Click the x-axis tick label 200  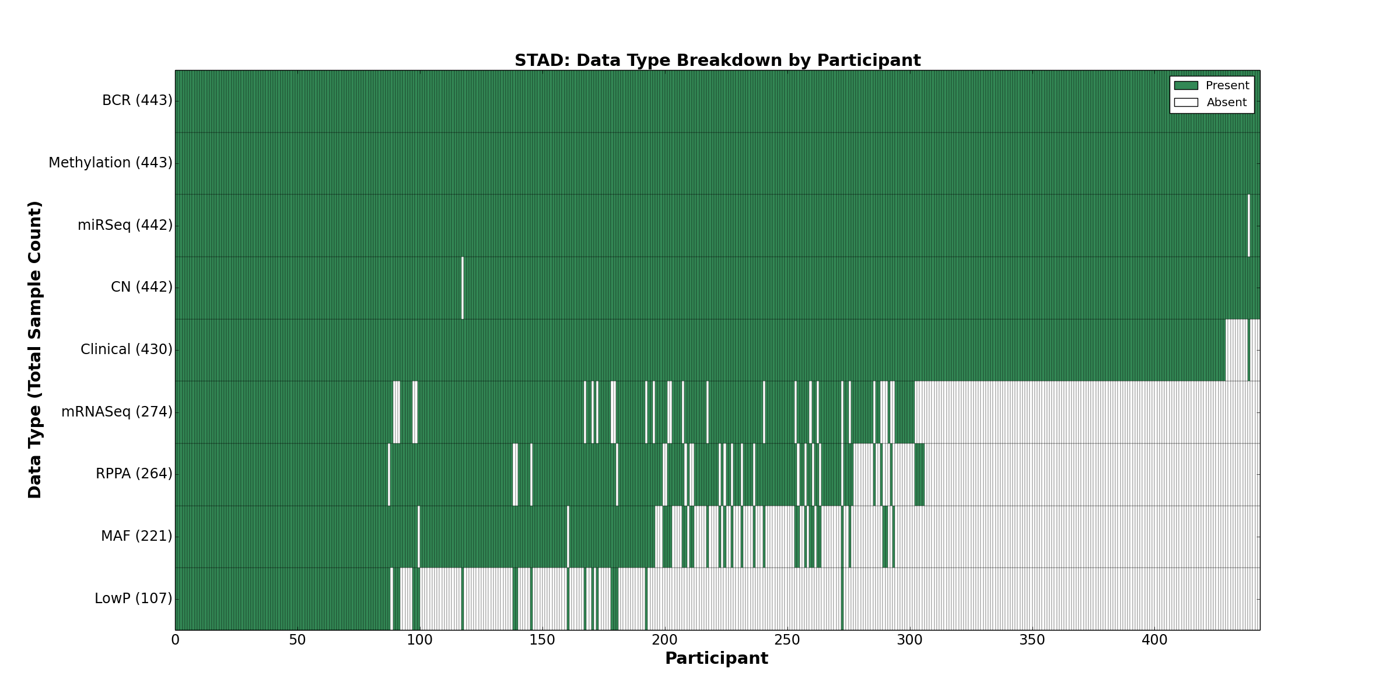[664, 640]
